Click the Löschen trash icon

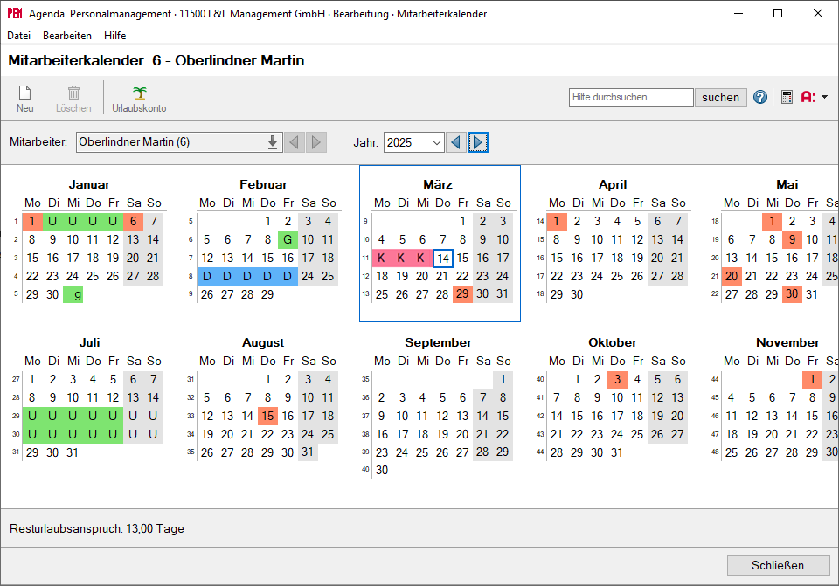tap(73, 93)
